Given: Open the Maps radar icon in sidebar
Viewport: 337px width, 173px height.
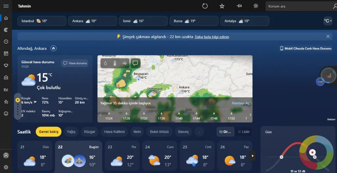Looking at the screenshot, I should [6, 30].
